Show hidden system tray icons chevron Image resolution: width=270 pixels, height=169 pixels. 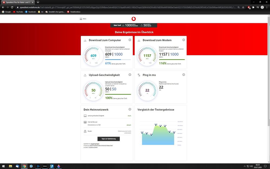[x=245, y=166]
